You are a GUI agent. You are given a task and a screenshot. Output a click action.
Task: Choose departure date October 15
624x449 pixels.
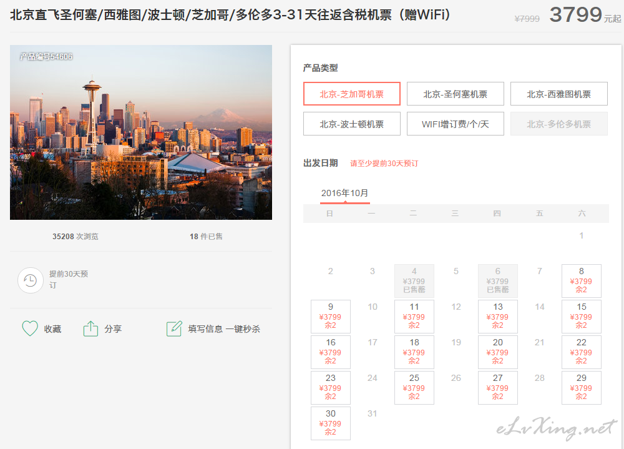click(582, 317)
